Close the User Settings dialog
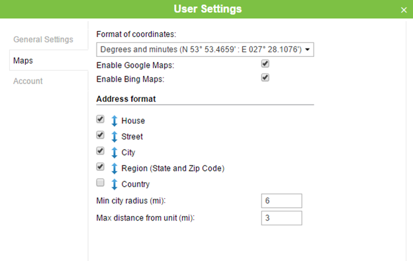This screenshot has width=413, height=261. pyautogui.click(x=404, y=10)
